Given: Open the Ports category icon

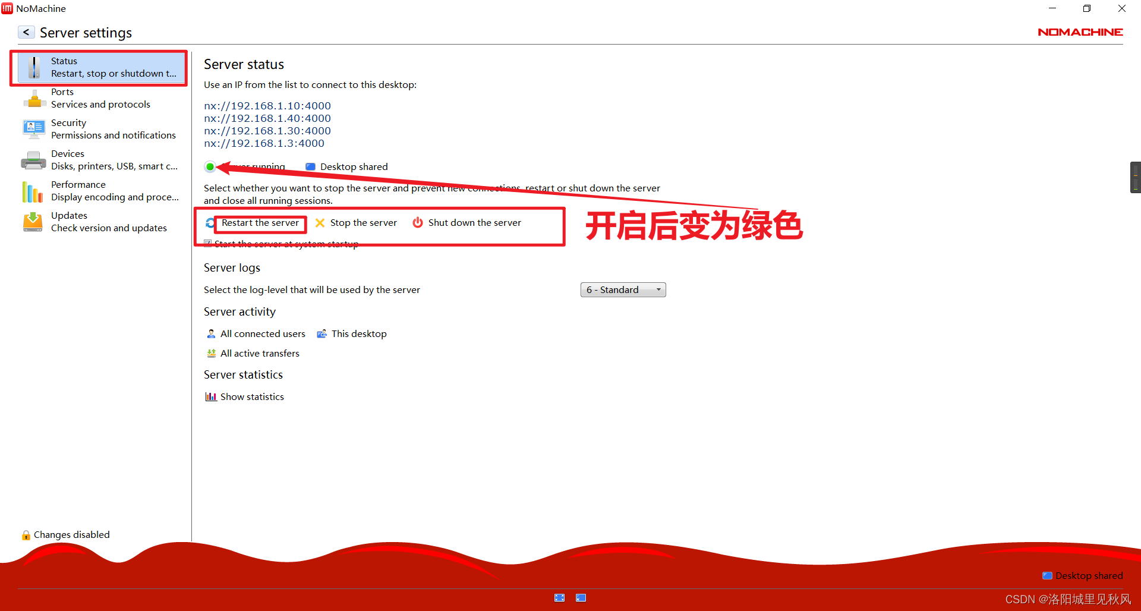Looking at the screenshot, I should click(34, 98).
